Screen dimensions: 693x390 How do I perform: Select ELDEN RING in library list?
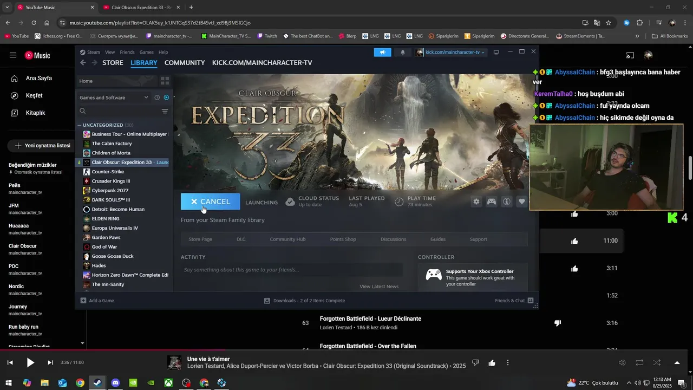(x=106, y=219)
